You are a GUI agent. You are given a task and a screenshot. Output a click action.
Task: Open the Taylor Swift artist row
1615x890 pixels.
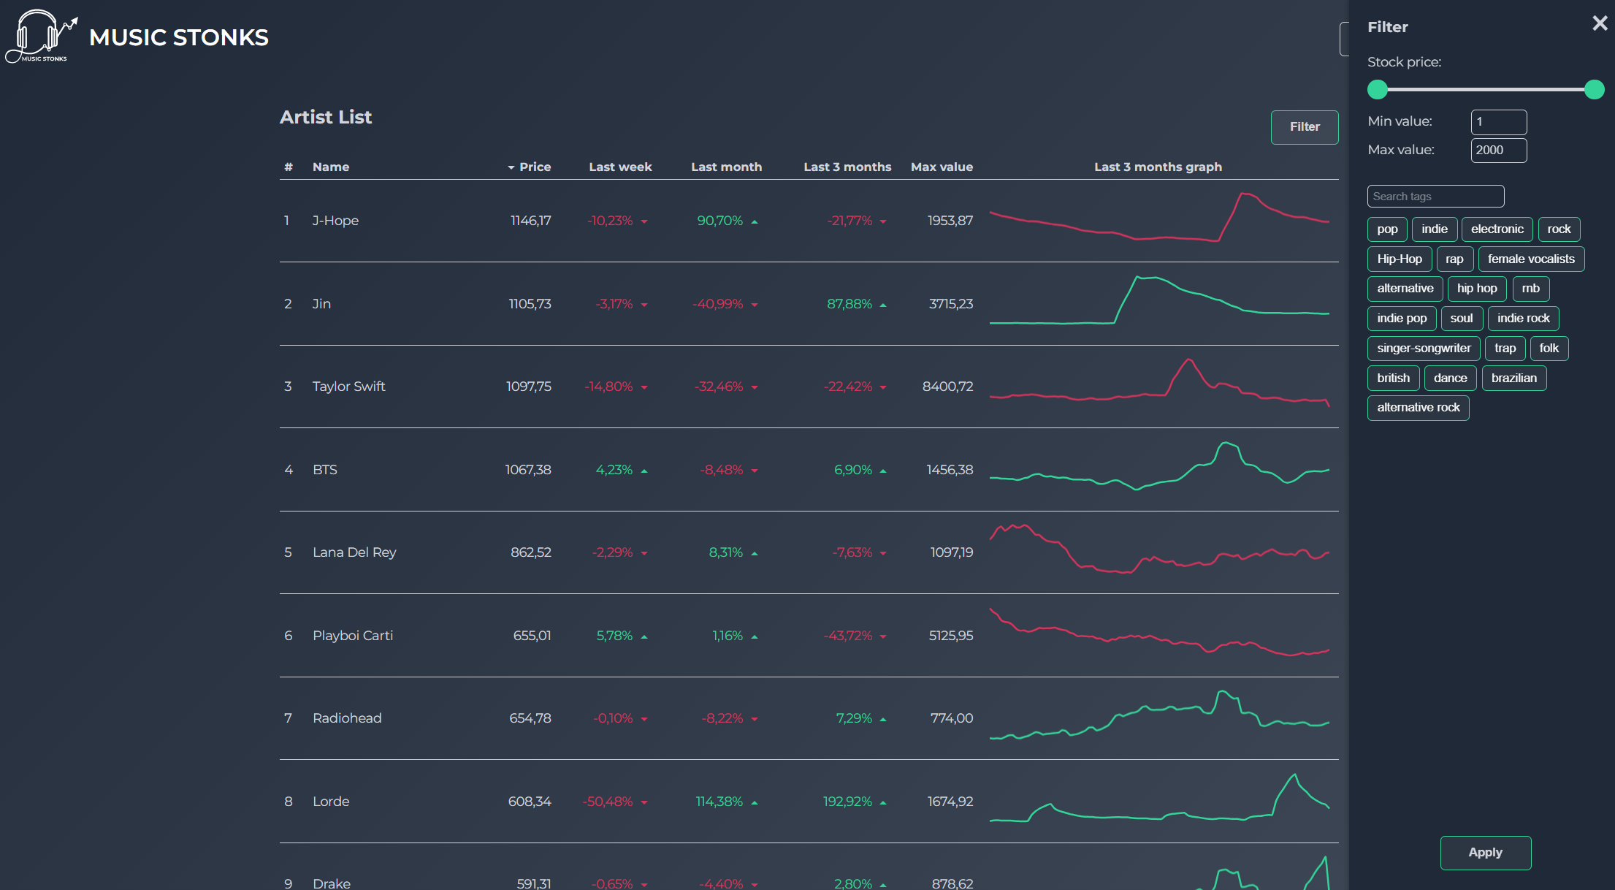pyautogui.click(x=809, y=387)
